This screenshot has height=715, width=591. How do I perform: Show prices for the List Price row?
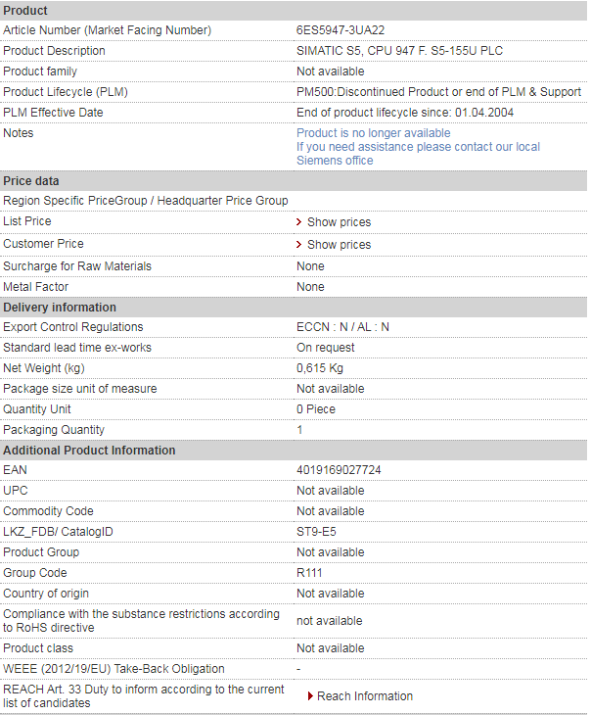(x=339, y=222)
